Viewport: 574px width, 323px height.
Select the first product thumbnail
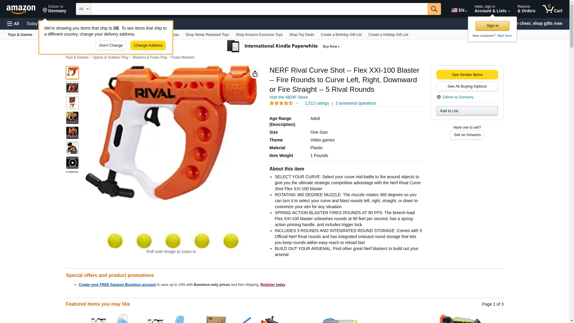tap(72, 73)
